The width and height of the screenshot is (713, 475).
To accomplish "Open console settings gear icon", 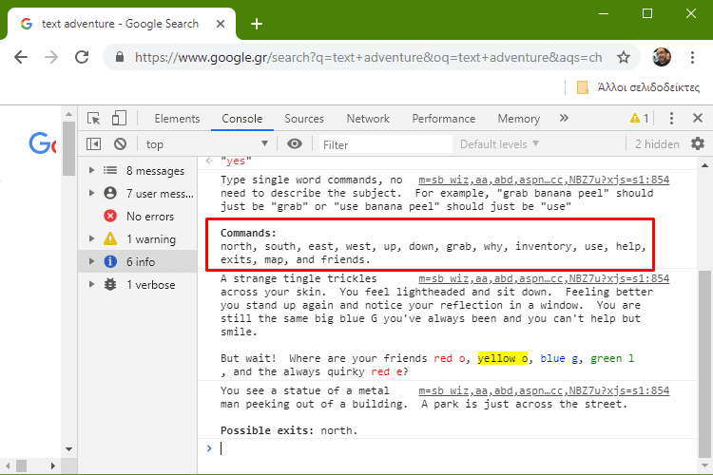I will 698,144.
